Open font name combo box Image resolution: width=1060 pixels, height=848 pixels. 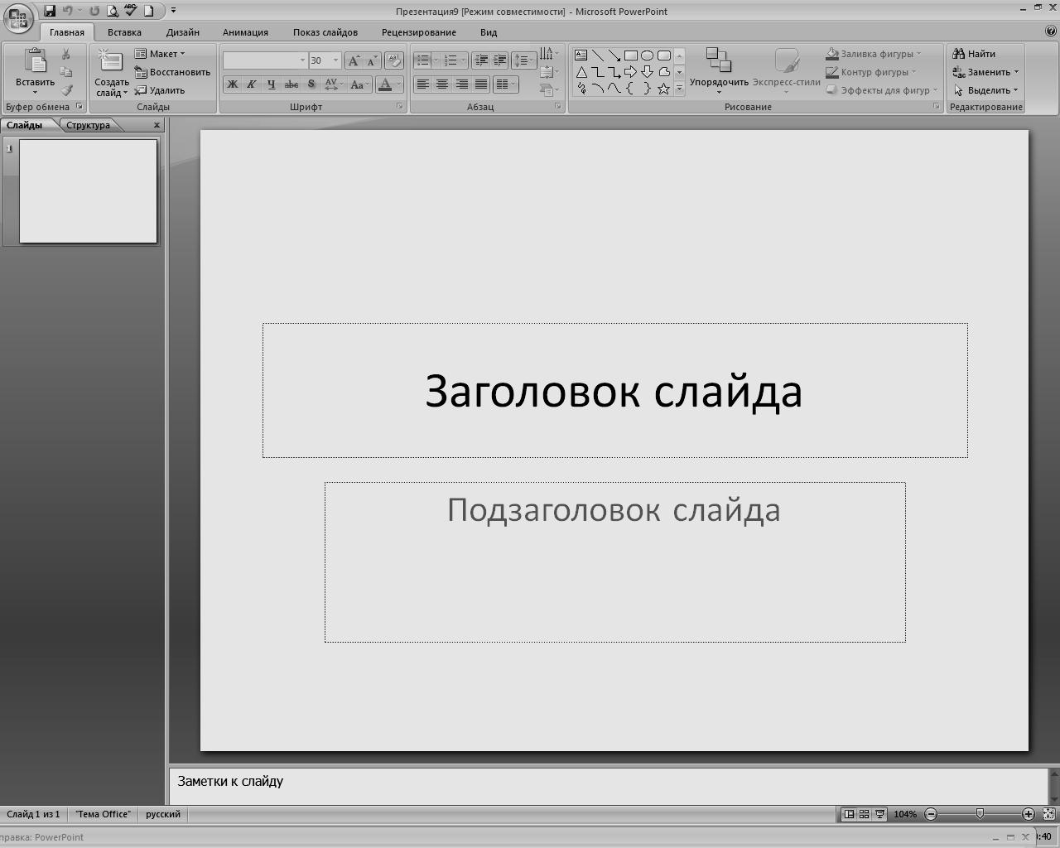pos(265,60)
